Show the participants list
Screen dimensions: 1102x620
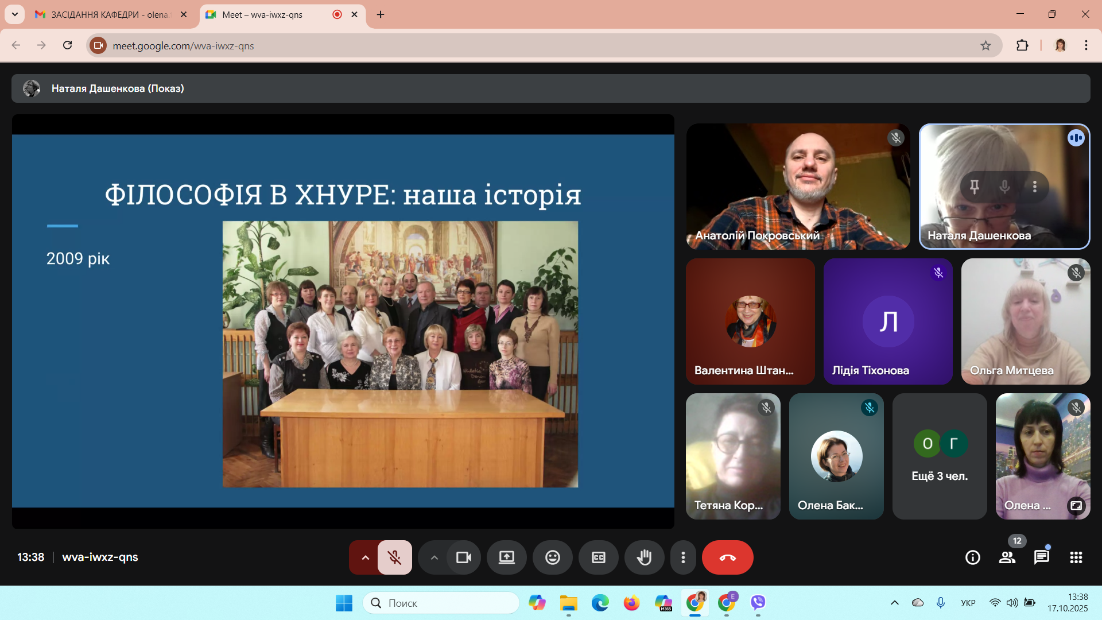click(x=1007, y=557)
